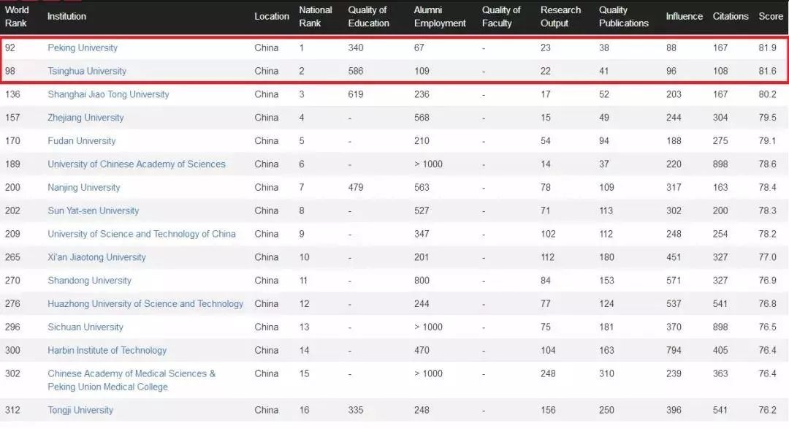Select the Sichuan University link
Screen dimensions: 789x429
(85, 327)
